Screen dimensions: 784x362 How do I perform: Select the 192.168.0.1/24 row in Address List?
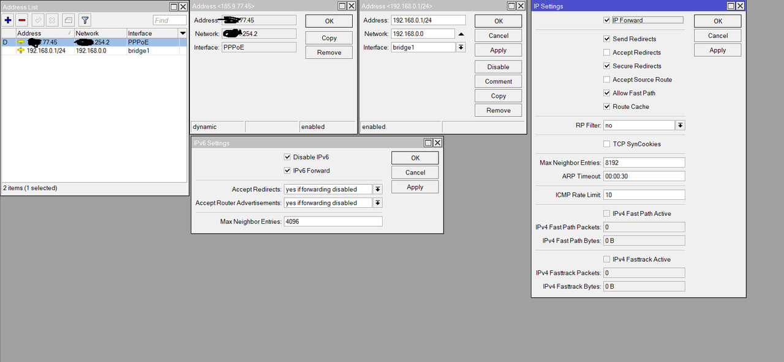click(94, 51)
